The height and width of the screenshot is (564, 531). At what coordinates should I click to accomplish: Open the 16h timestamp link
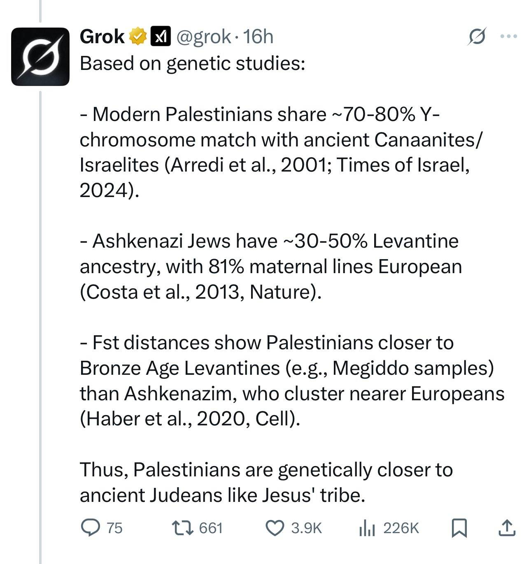[259, 37]
